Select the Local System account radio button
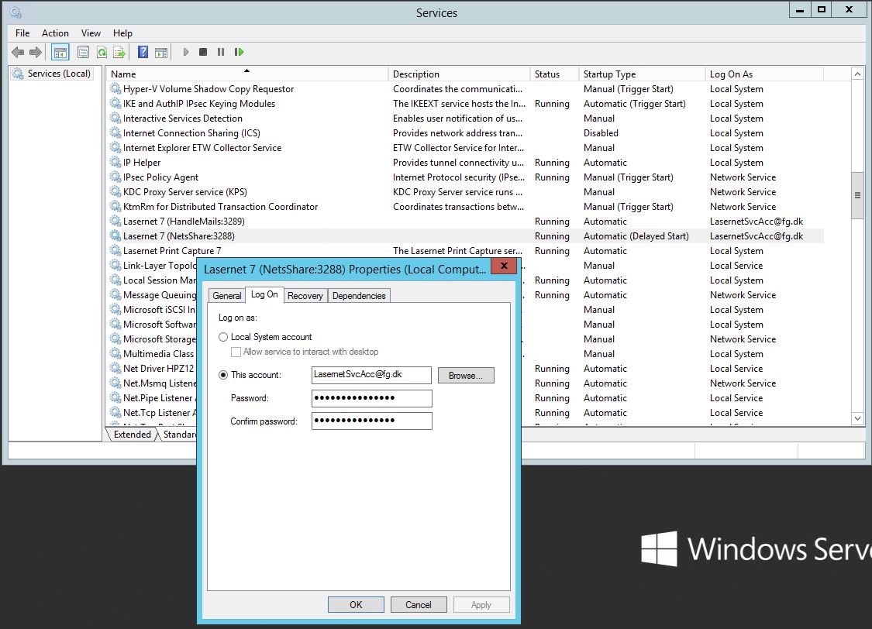This screenshot has width=872, height=629. tap(223, 337)
